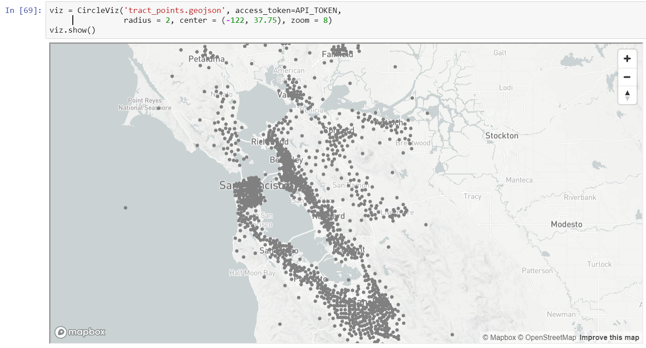646x348 pixels.
Task: Click the Riverbank city label
Action: click(x=580, y=197)
